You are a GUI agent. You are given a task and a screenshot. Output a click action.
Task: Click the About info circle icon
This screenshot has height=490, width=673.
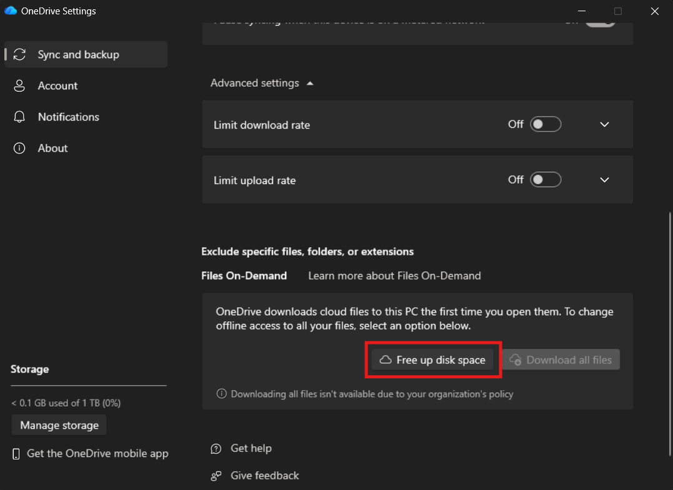[x=19, y=149]
